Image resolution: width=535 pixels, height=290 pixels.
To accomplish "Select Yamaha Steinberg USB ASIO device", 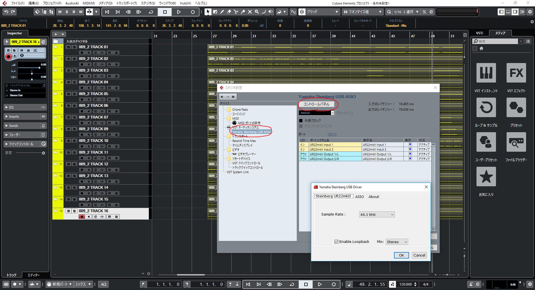I will click(251, 132).
